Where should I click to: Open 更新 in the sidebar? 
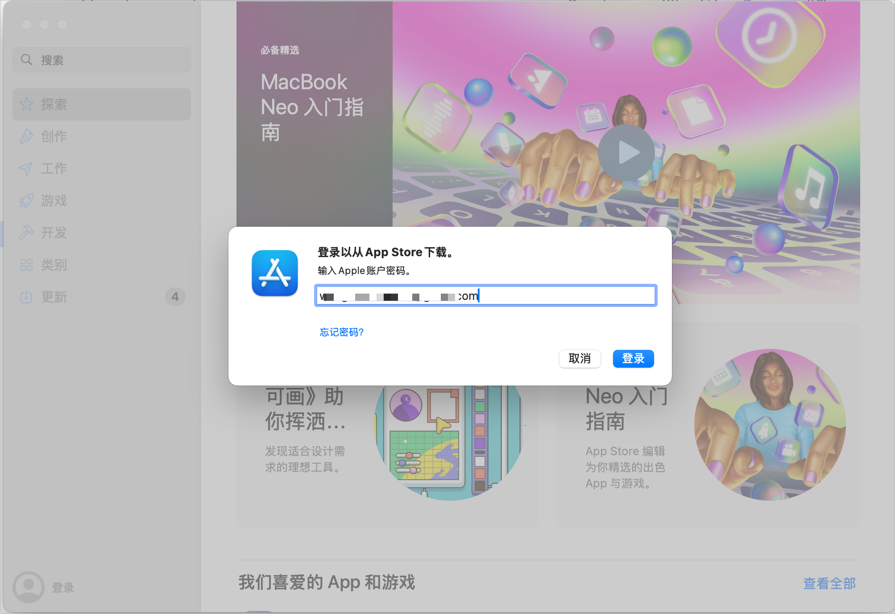tap(102, 297)
